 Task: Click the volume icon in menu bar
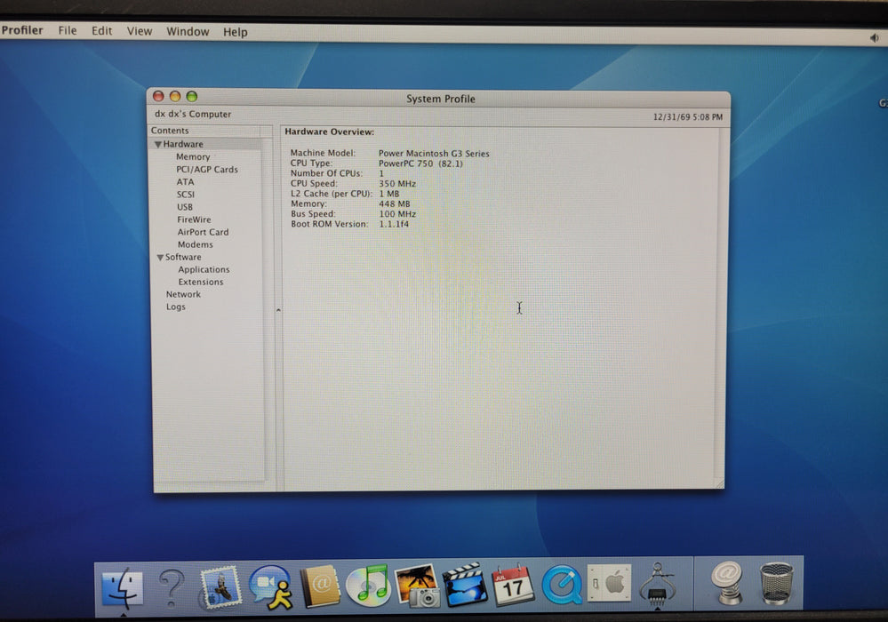pos(875,38)
